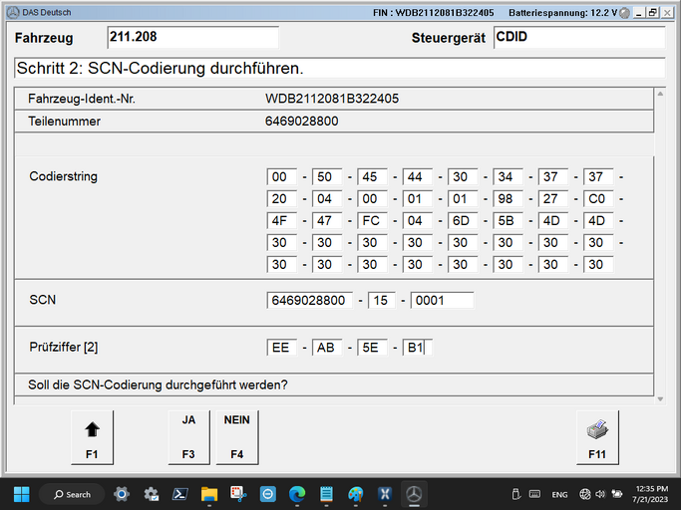This screenshot has height=510, width=681.
Task: Confirm SCN coding with JA F3
Action: (188, 437)
